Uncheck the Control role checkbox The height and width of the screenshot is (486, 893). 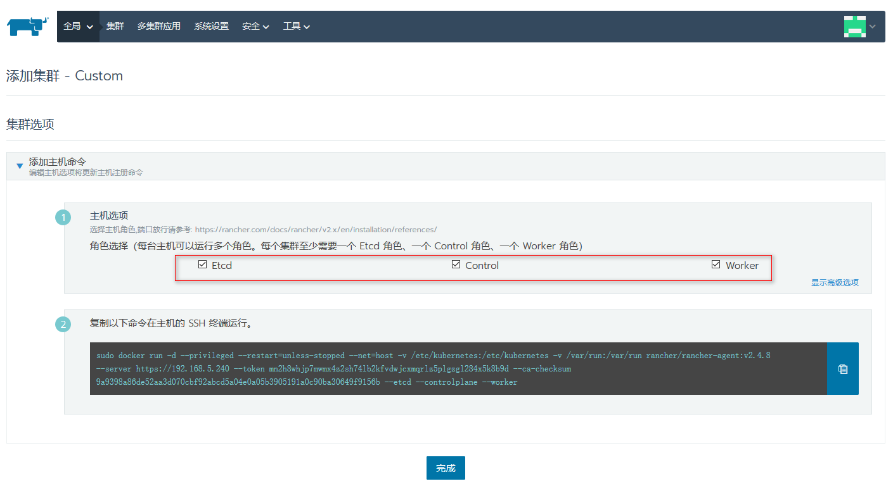pos(456,265)
